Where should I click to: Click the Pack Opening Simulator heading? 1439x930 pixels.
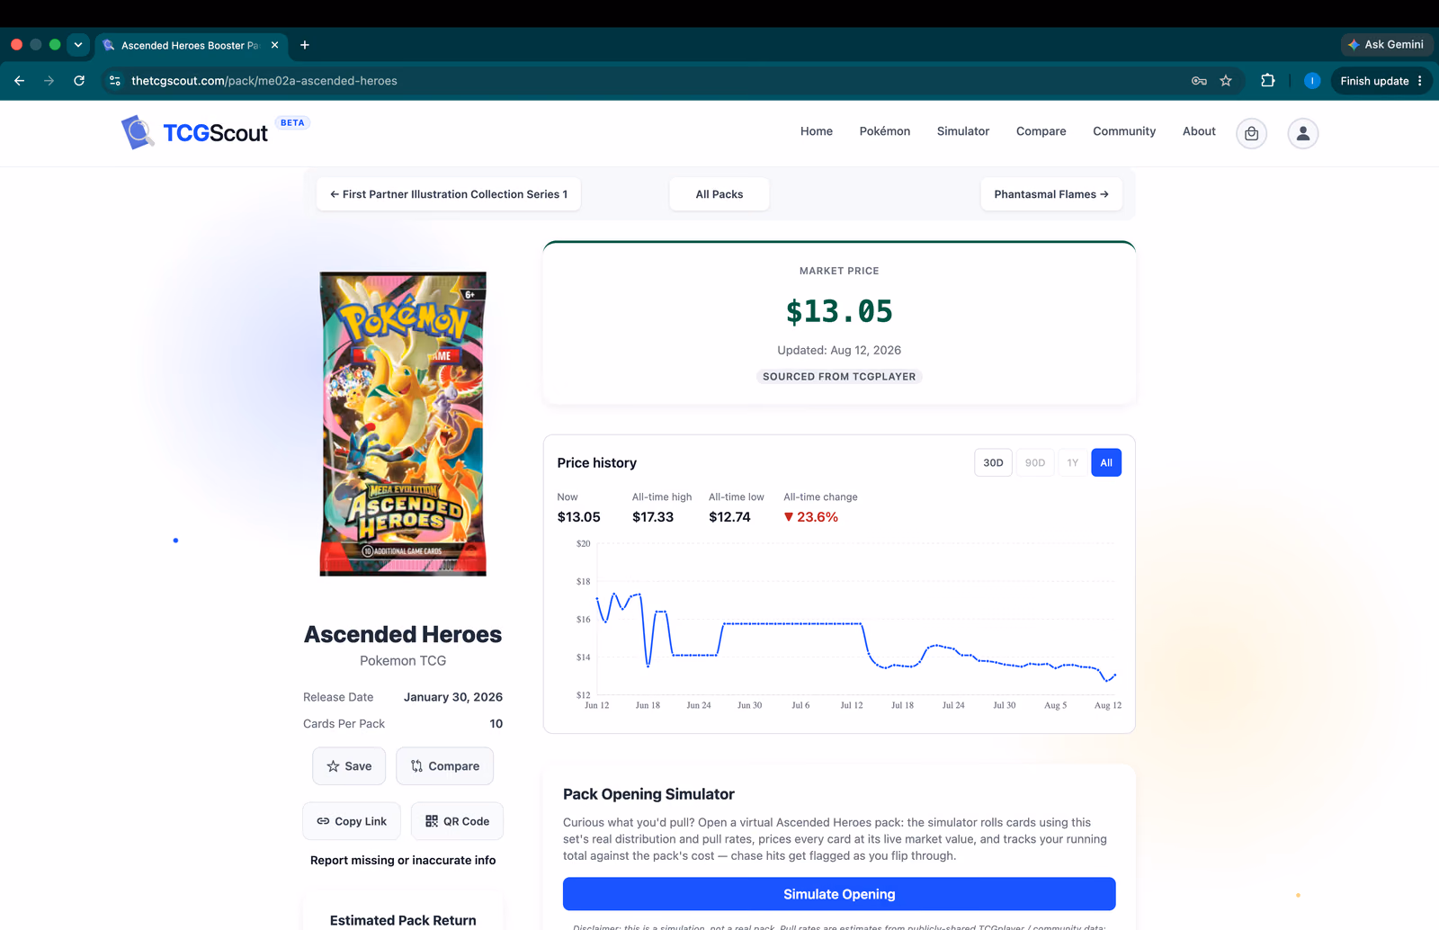(x=648, y=794)
